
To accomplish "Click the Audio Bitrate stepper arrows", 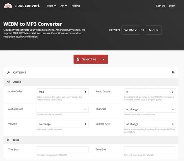I will 85,109.
